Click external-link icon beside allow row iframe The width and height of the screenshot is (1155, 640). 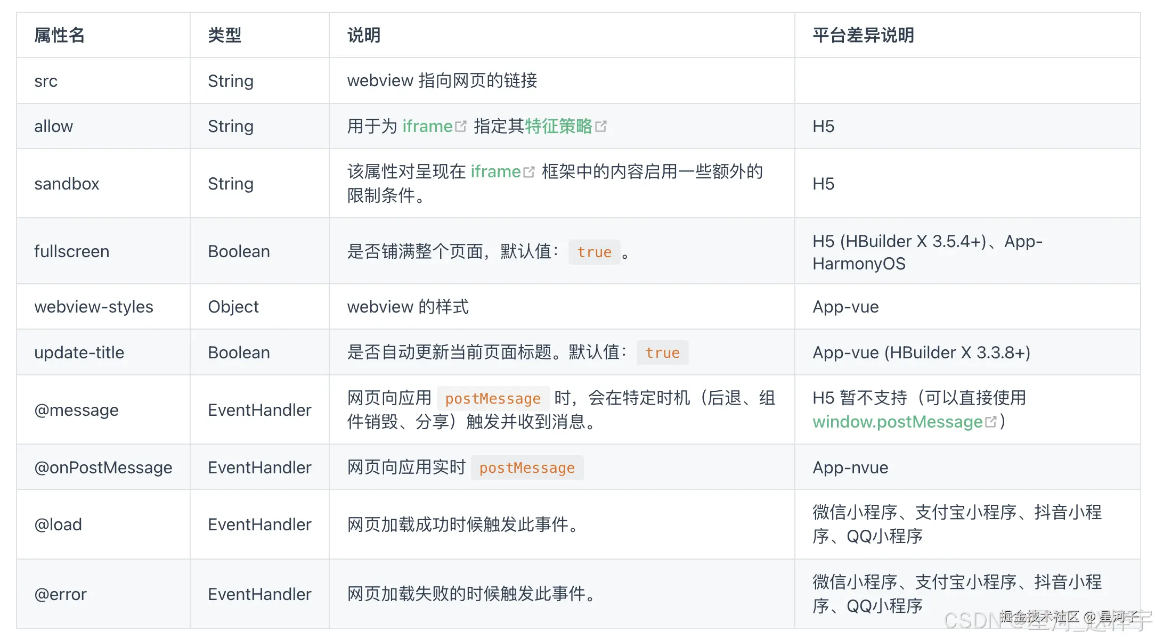(461, 126)
